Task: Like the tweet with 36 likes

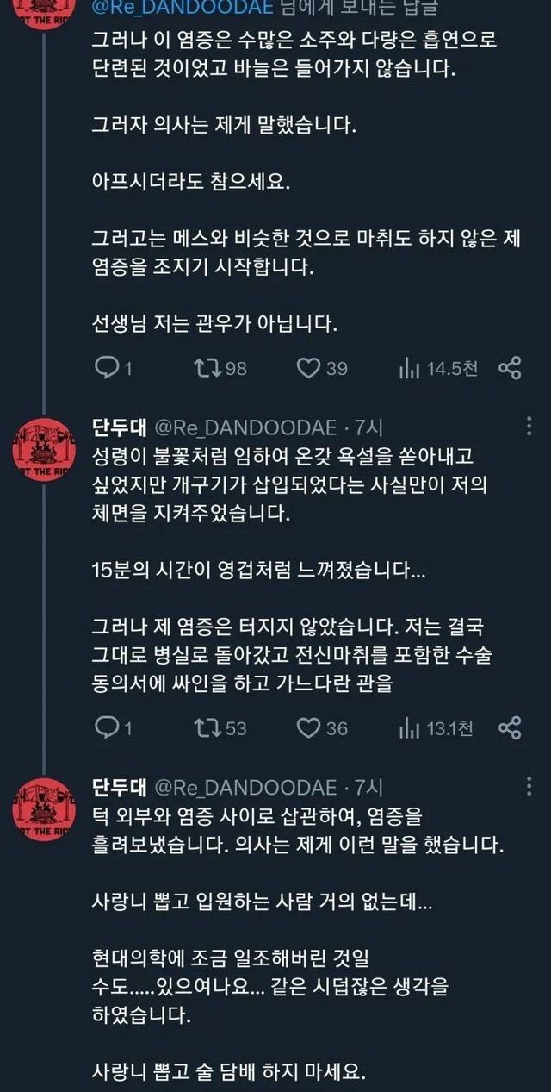Action: coord(308,727)
